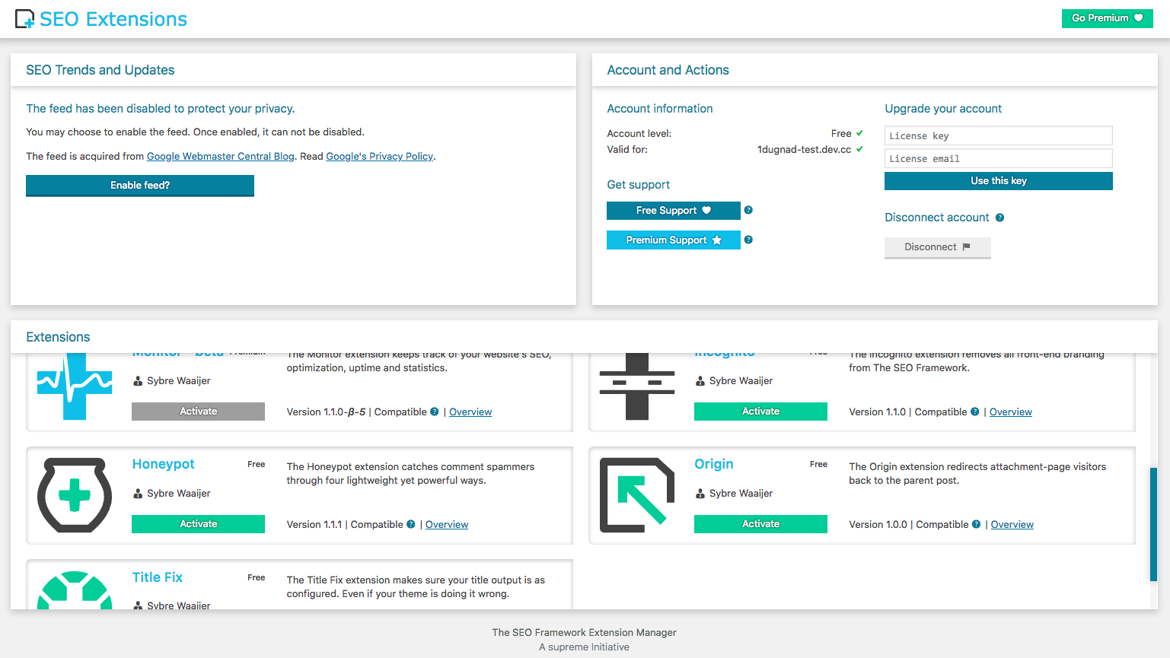Click the Honeypot pot icon
The image size is (1170, 658).
click(x=75, y=495)
